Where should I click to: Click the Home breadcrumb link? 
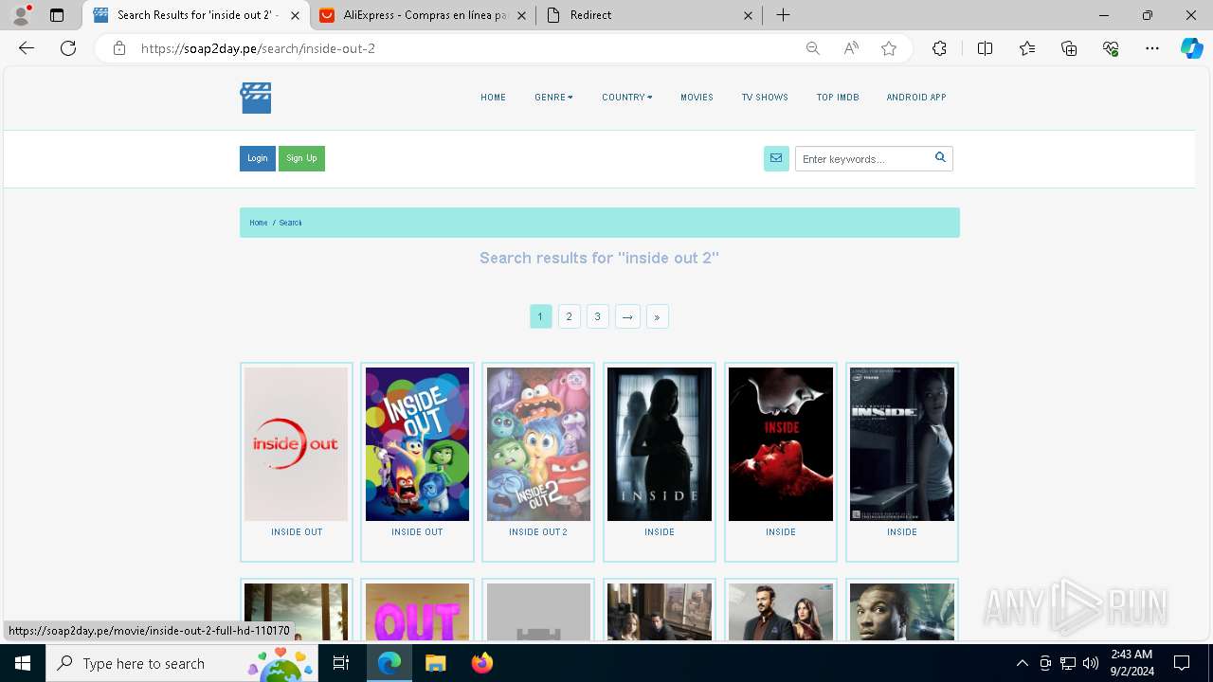point(259,223)
